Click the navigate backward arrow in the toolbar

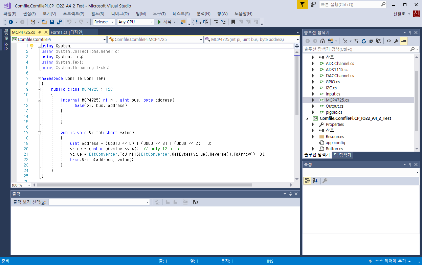(11, 22)
